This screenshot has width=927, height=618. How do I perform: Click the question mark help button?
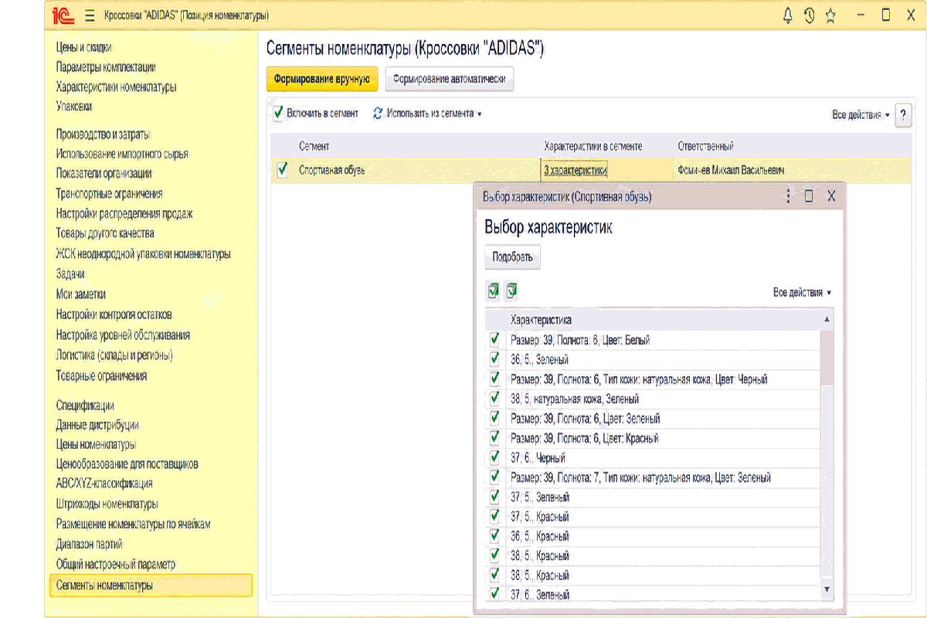click(903, 114)
